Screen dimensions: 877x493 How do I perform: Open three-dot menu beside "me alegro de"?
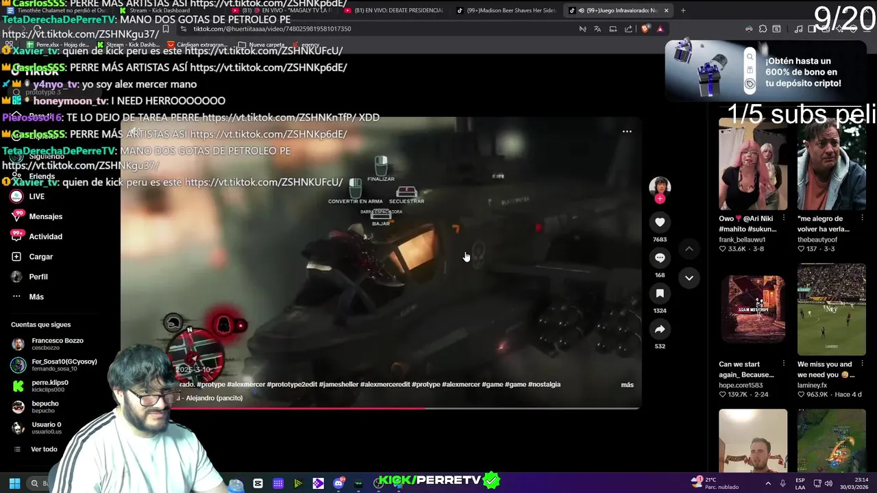click(863, 218)
